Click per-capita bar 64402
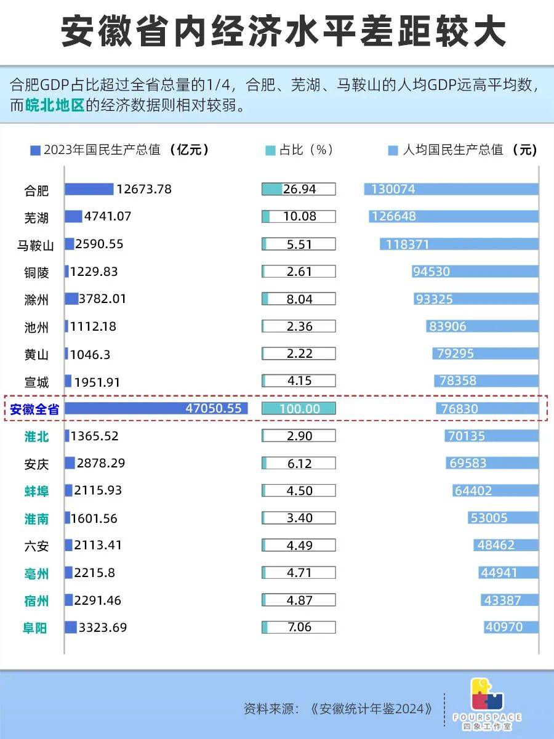The image size is (554, 739). click(x=496, y=490)
